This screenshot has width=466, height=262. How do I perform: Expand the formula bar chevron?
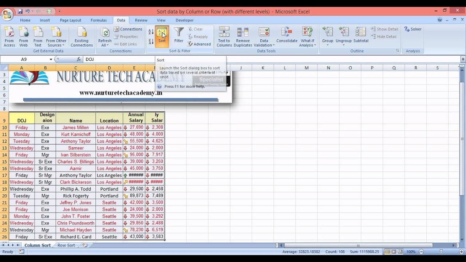tap(463, 59)
